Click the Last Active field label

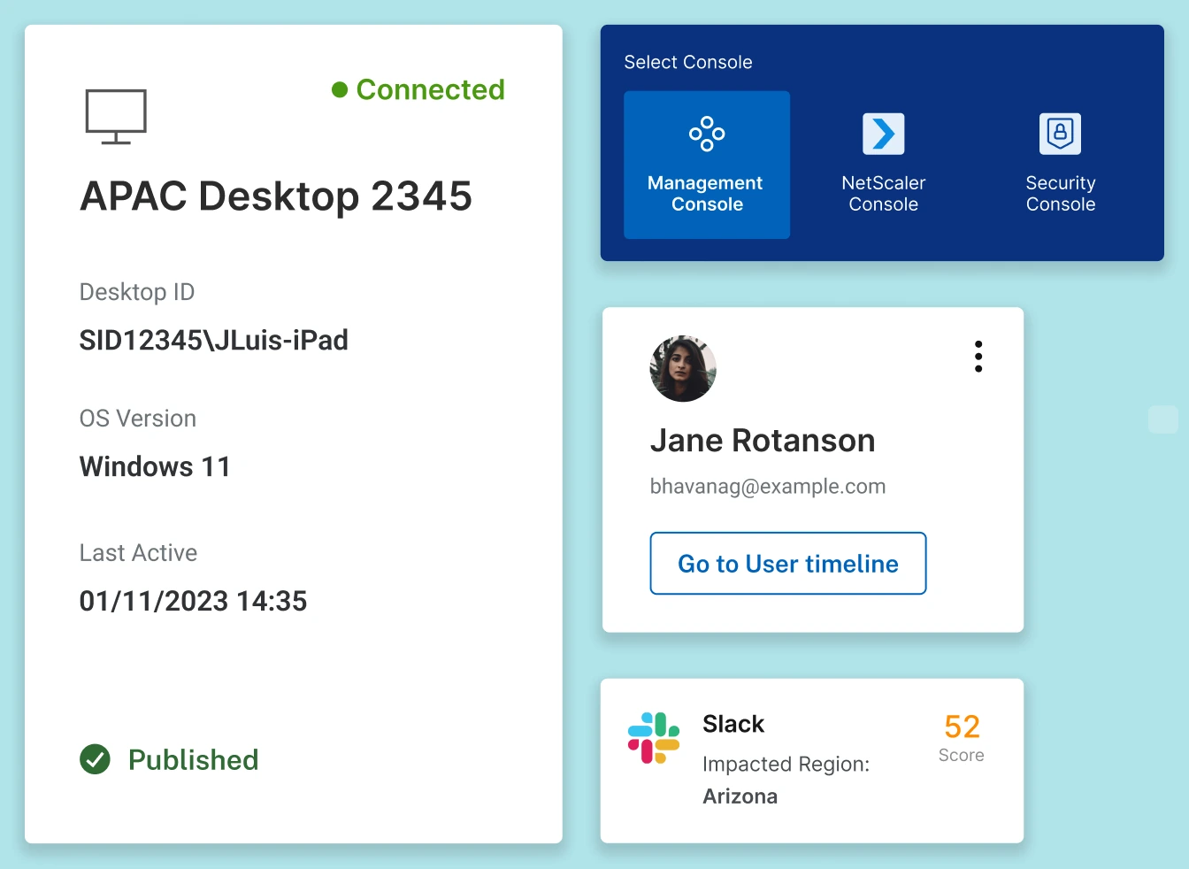click(139, 553)
